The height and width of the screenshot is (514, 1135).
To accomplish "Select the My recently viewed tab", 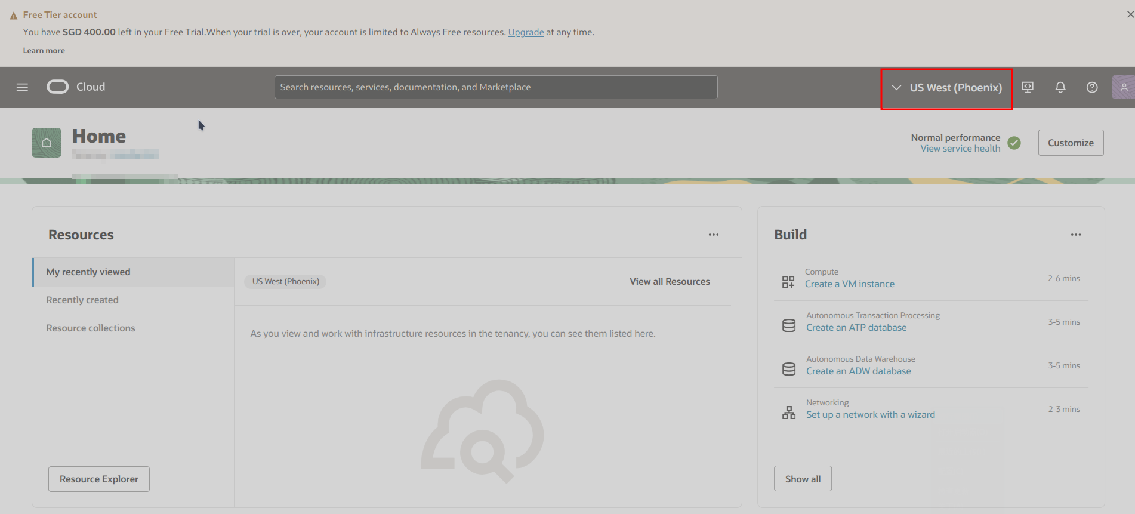I will [134, 272].
